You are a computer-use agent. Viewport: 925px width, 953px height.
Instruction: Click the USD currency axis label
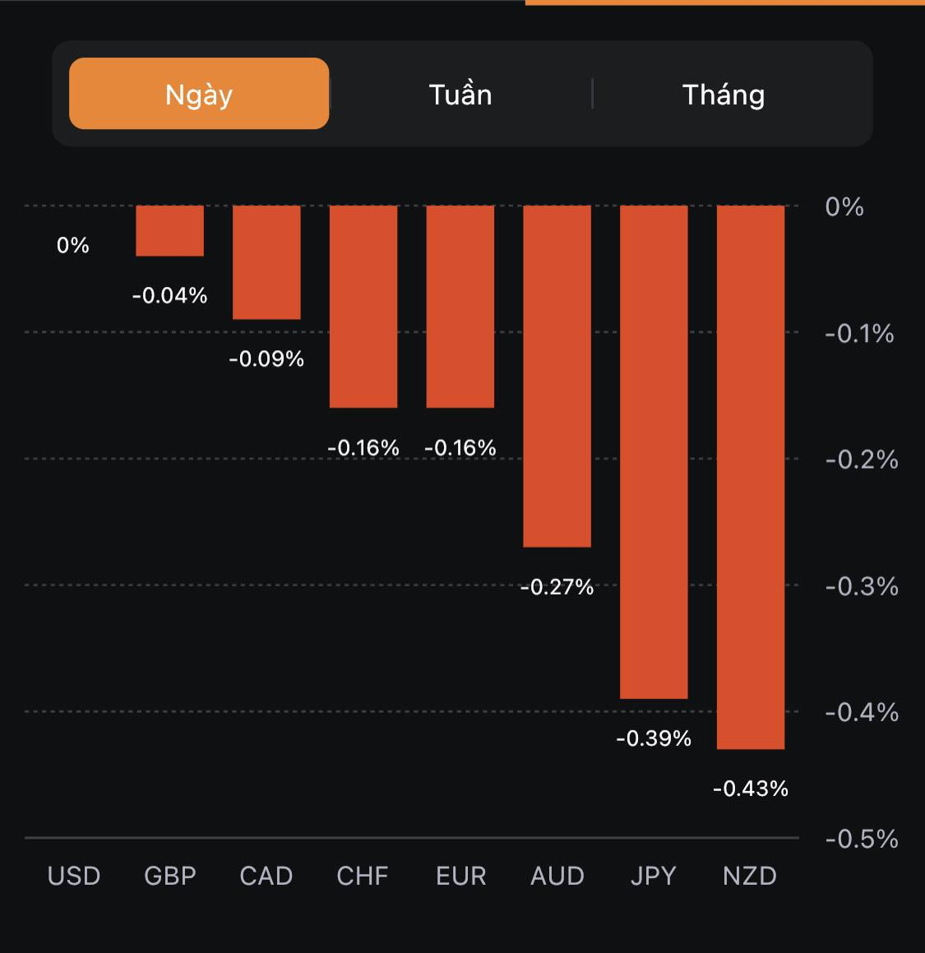[74, 876]
